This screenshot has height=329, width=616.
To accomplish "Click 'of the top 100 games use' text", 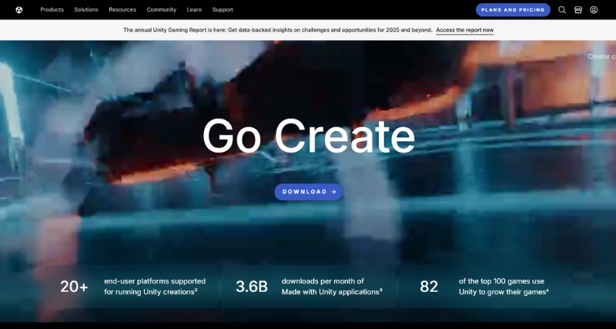I will click(501, 281).
